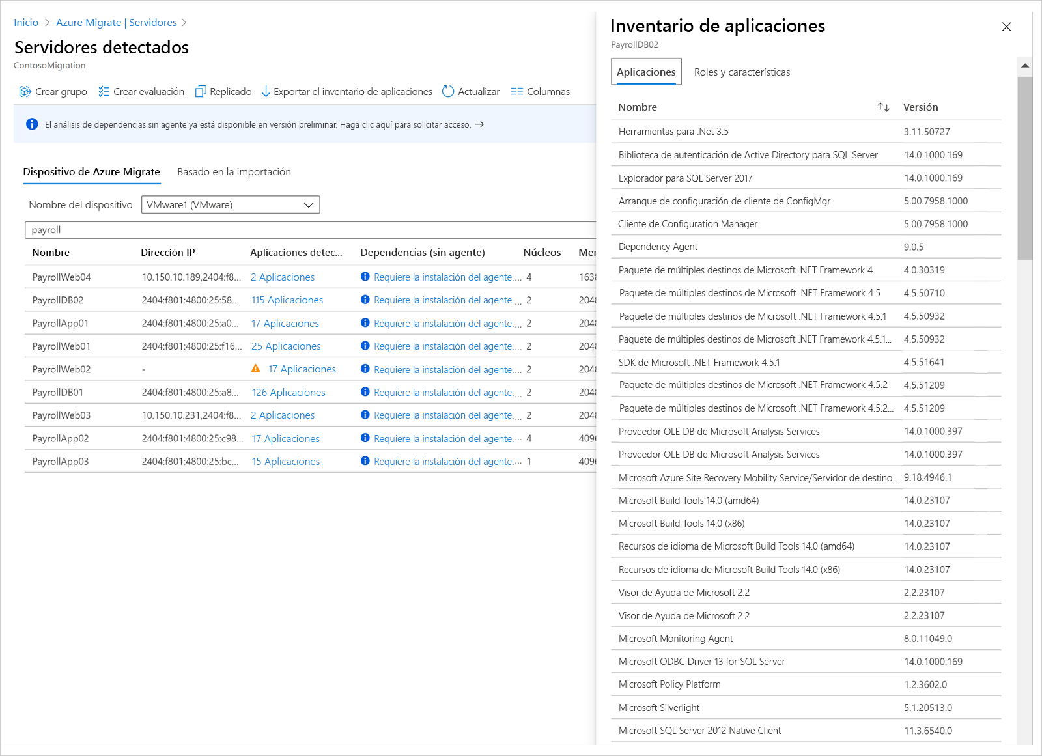The image size is (1042, 756).
Task: Open the Nombre del dispositivo dropdown
Action: [231, 204]
